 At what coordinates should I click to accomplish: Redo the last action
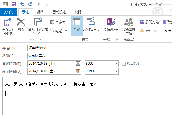[x=30, y=4]
